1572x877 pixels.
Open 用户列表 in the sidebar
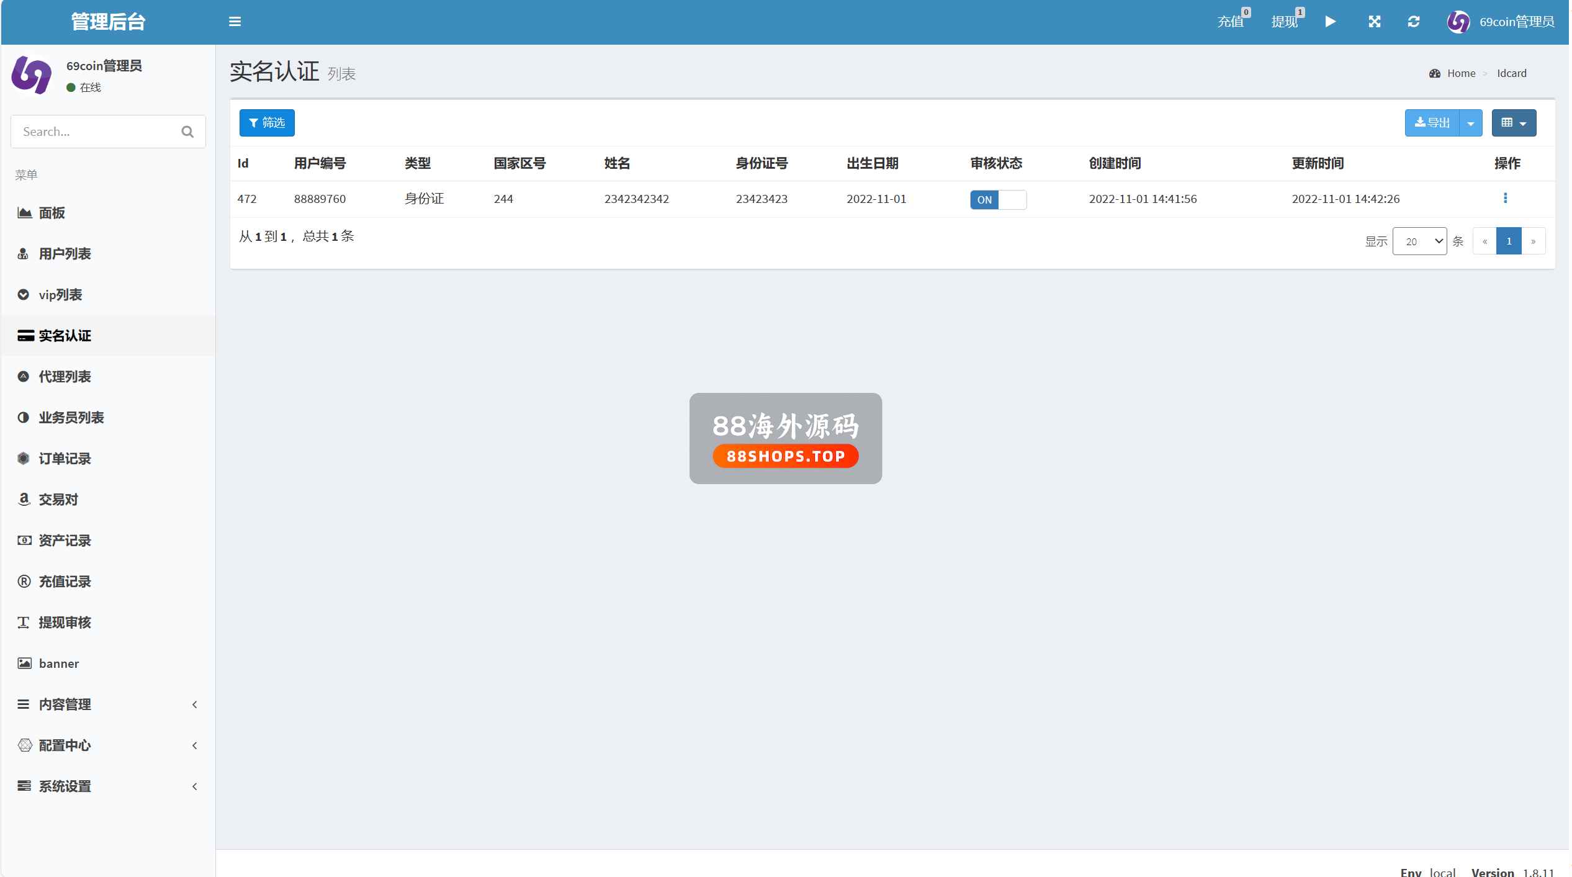[x=65, y=254]
